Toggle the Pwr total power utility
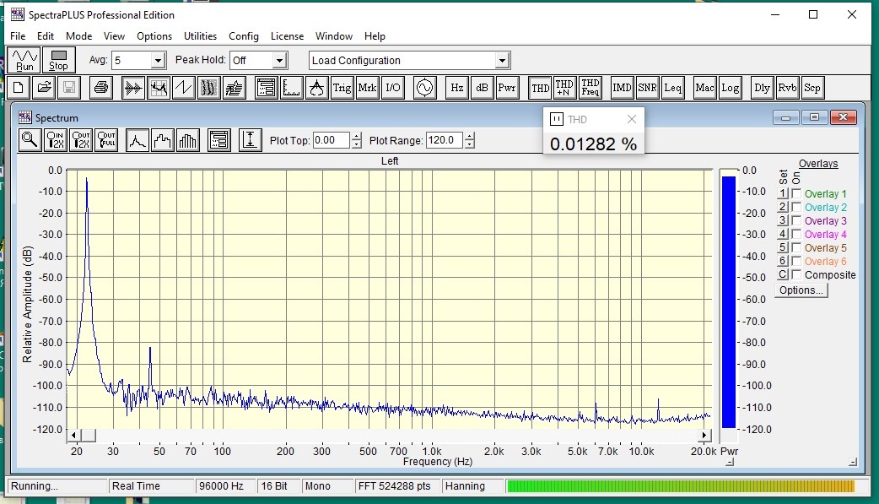The width and height of the screenshot is (879, 504). pyautogui.click(x=507, y=88)
